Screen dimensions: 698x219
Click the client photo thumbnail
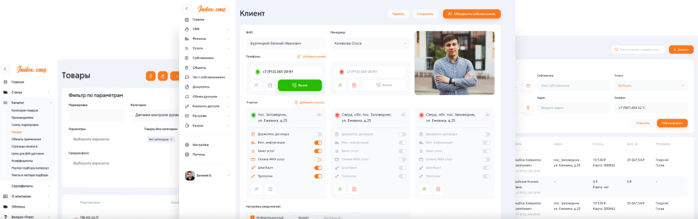[454, 63]
